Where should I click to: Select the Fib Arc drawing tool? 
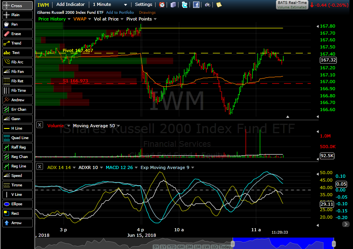pos(17,62)
